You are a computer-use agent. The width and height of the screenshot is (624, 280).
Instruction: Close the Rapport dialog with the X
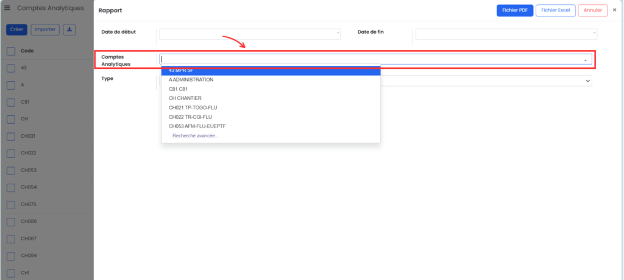(x=614, y=10)
